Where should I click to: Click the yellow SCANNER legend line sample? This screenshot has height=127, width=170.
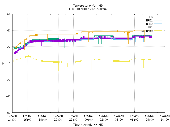(158, 31)
